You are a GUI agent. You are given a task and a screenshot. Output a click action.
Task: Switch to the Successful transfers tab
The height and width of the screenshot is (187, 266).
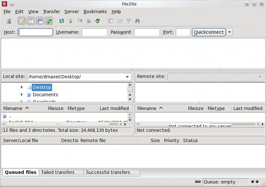tap(112, 172)
